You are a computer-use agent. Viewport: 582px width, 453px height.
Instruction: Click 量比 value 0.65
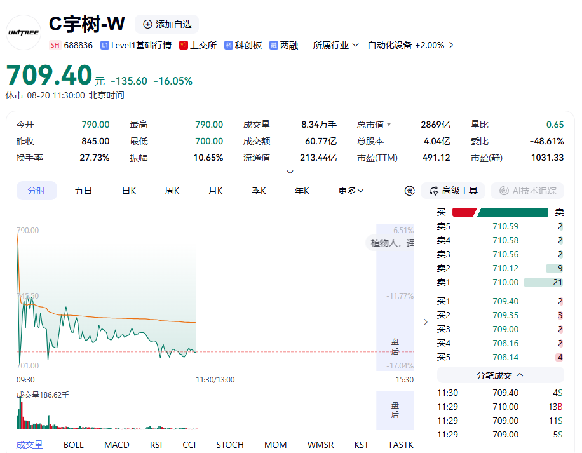point(555,125)
